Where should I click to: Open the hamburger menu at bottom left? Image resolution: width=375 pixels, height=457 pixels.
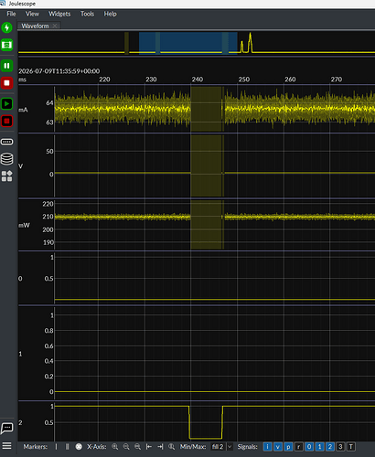(6, 446)
